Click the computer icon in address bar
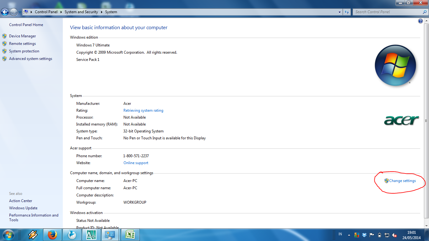This screenshot has width=429, height=241. tap(26, 12)
